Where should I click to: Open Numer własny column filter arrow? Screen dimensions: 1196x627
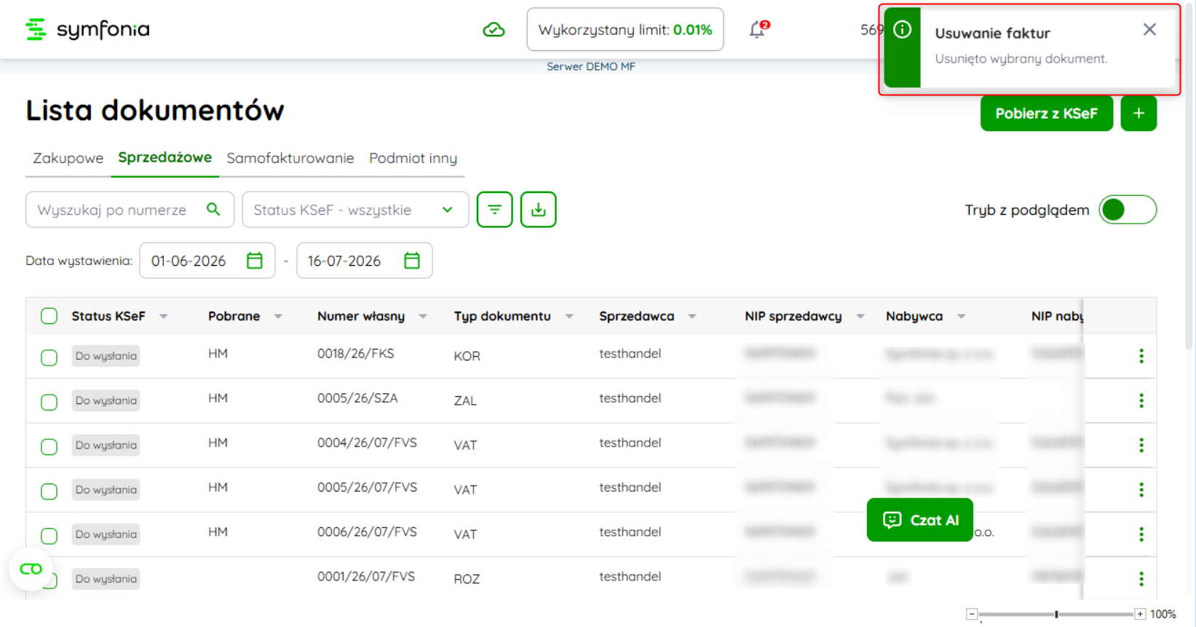click(x=423, y=316)
